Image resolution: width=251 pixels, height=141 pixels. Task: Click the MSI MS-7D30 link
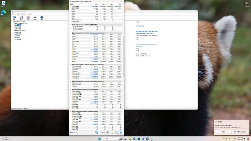(140, 26)
